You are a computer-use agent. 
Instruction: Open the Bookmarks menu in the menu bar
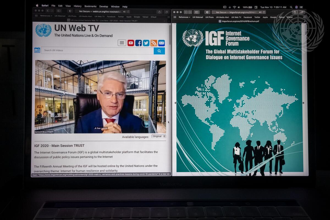90,6
